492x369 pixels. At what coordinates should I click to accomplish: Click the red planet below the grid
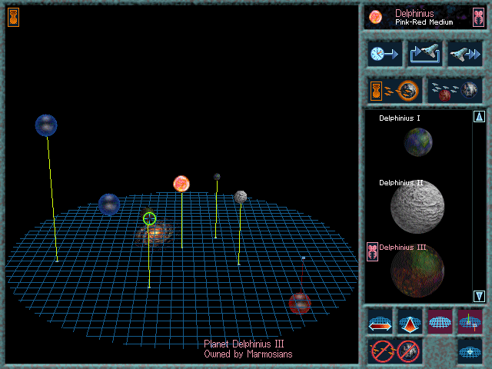click(x=300, y=304)
